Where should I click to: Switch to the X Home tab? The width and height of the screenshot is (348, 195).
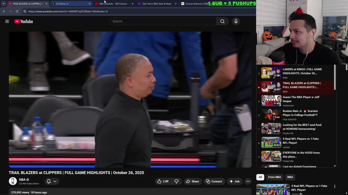point(71,4)
